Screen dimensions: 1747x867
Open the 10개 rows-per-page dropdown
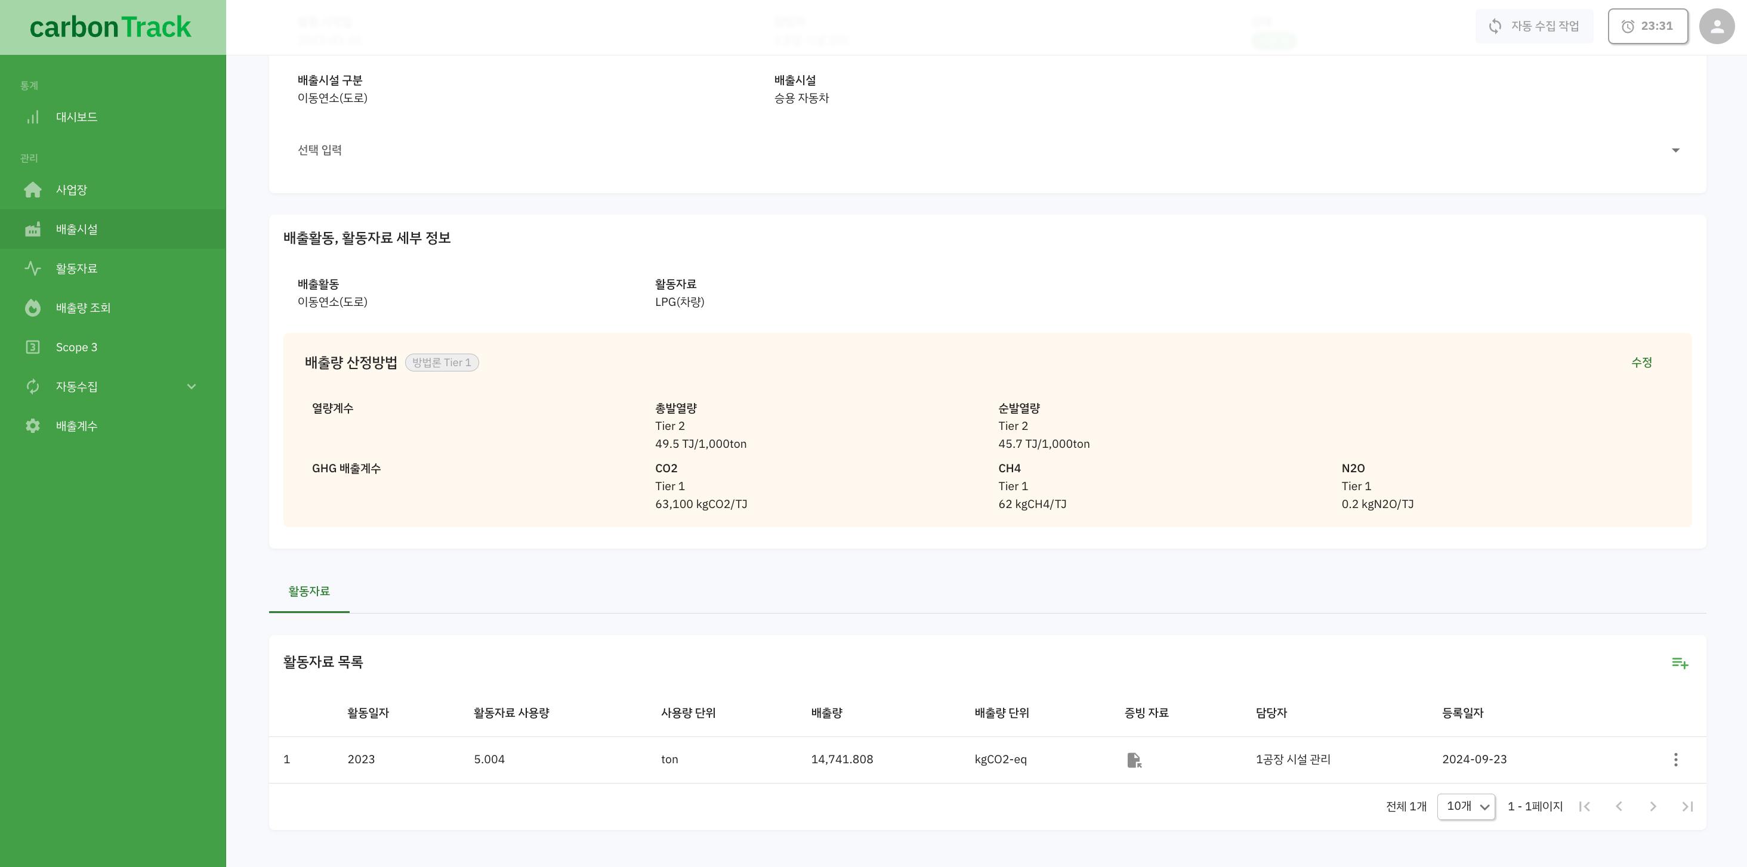coord(1466,806)
